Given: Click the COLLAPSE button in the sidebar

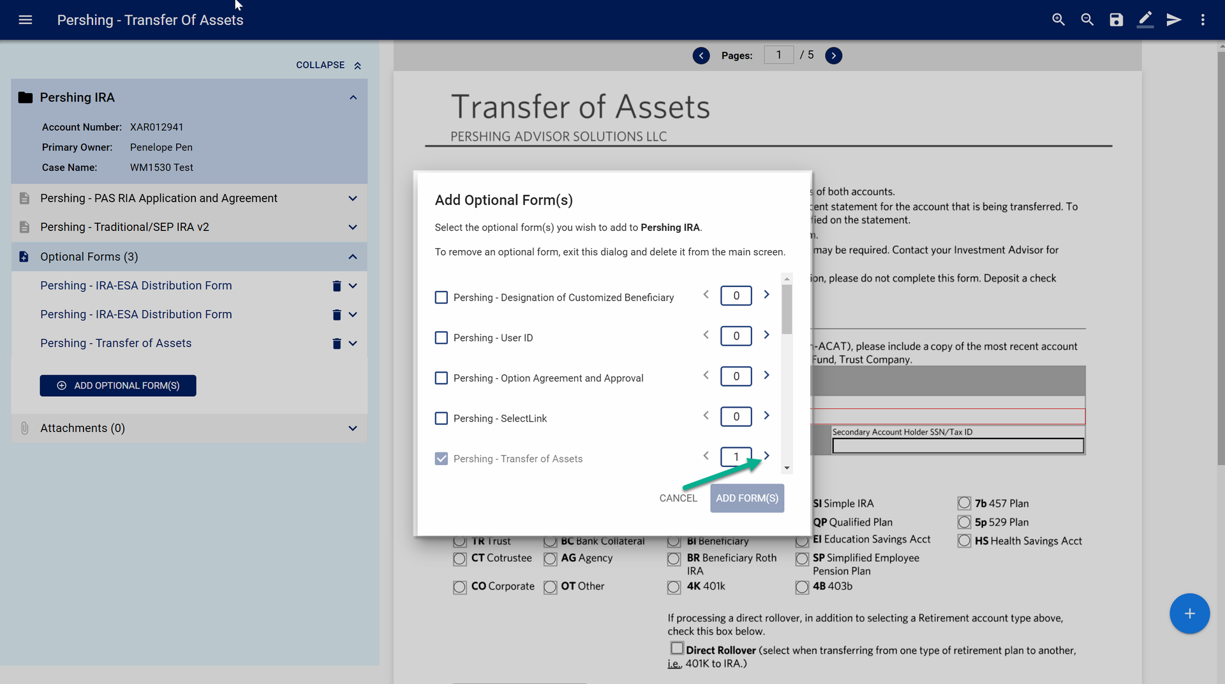Looking at the screenshot, I should [x=329, y=65].
